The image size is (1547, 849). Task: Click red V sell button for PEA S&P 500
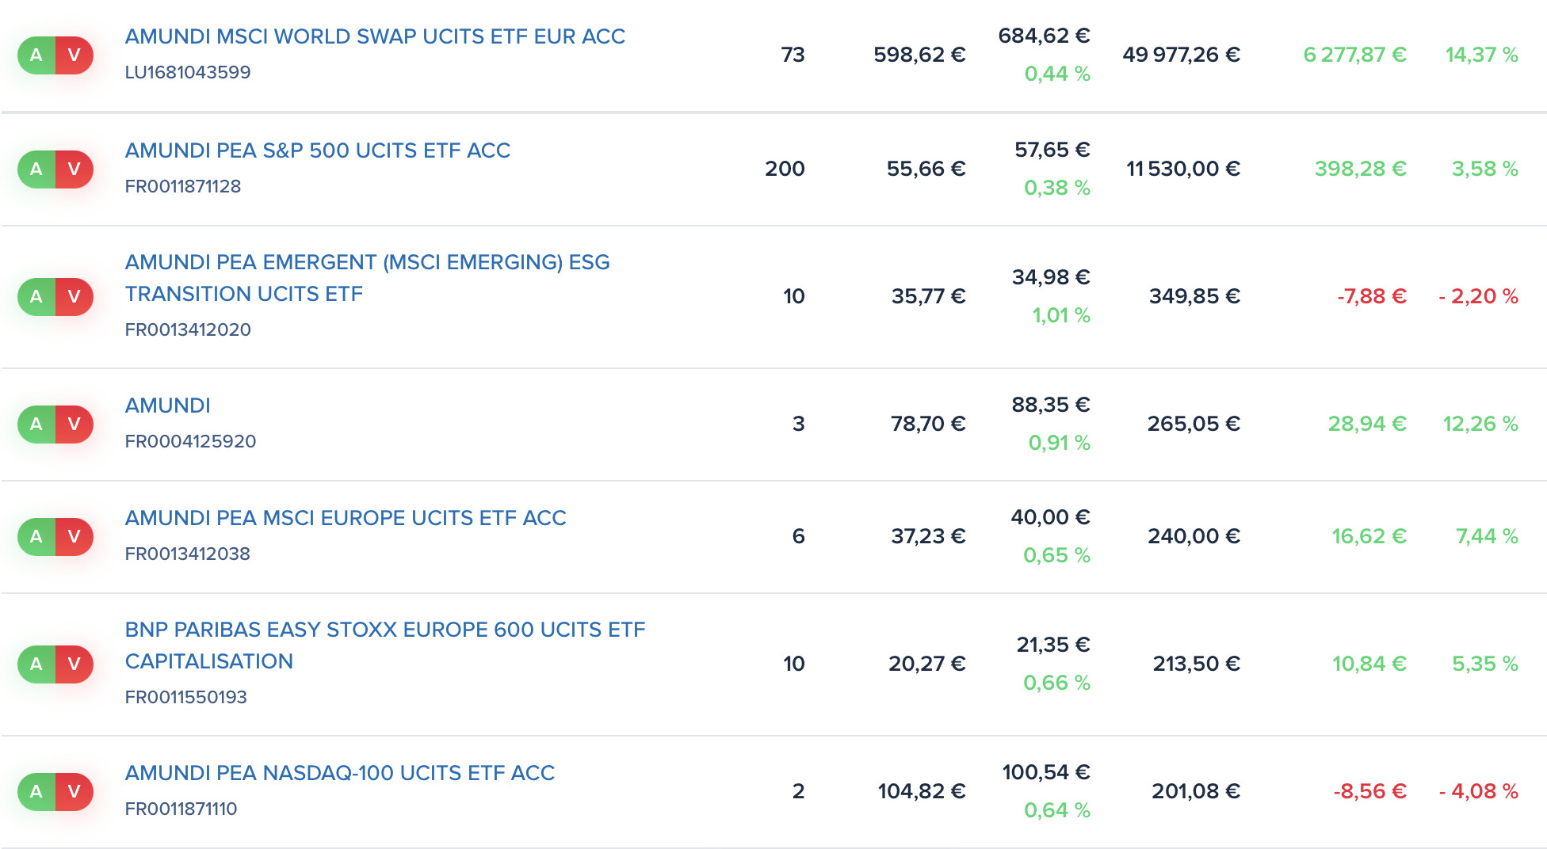74,169
